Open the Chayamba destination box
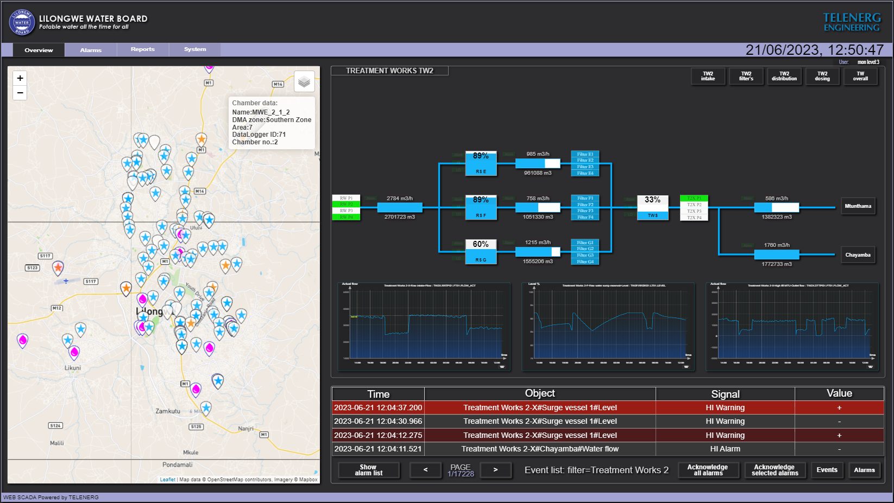Screen dimensions: 894x503 click(x=858, y=255)
